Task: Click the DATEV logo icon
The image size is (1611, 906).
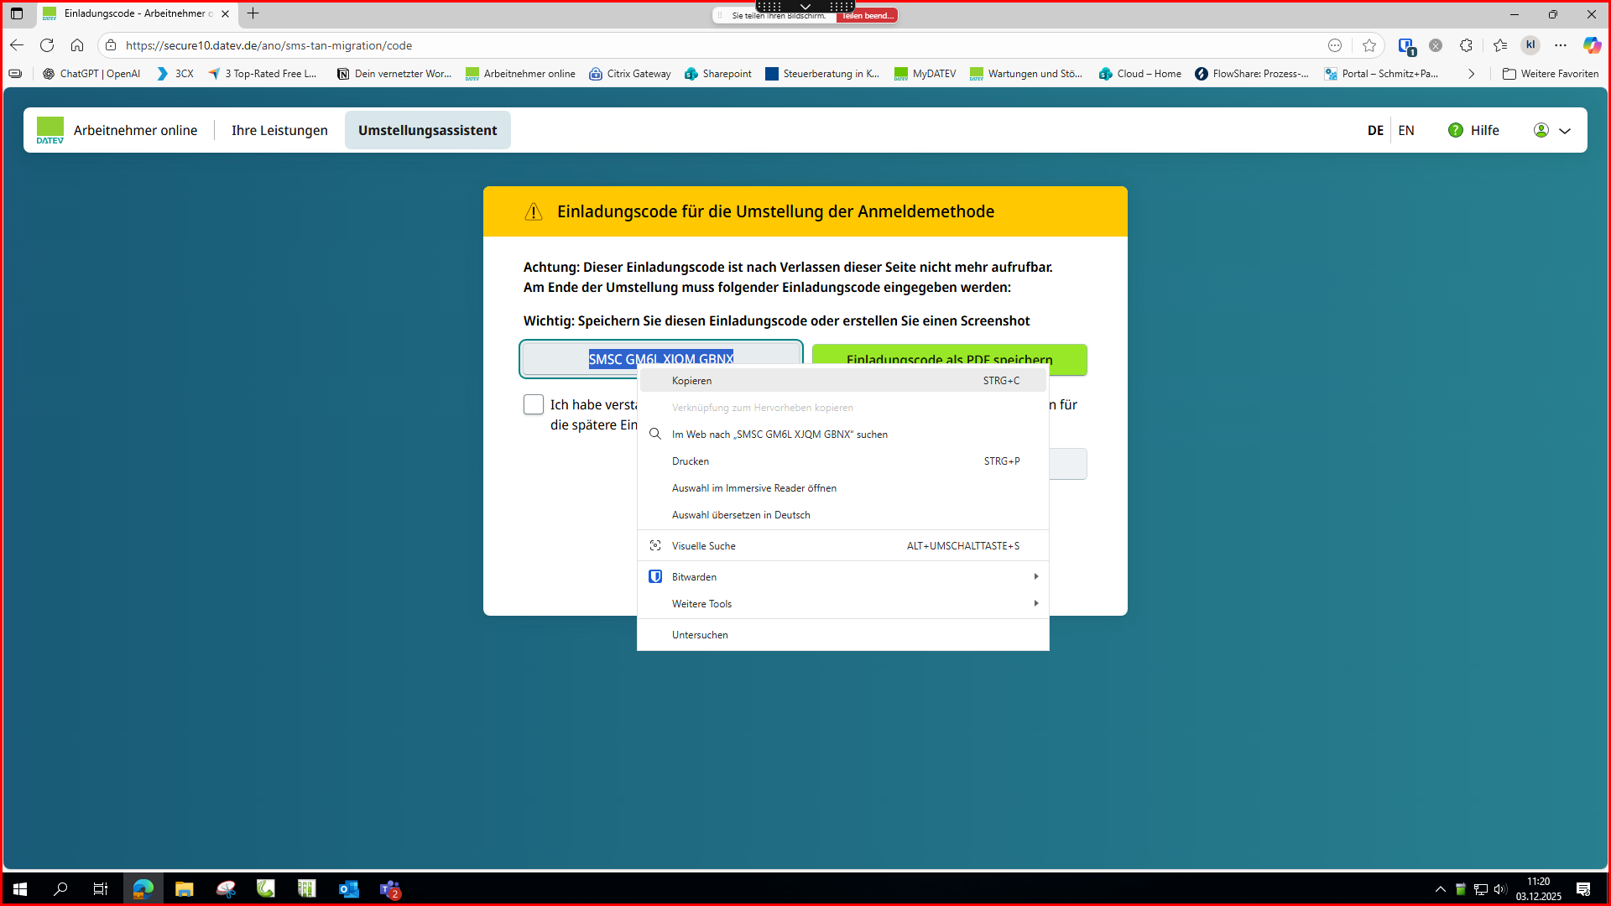Action: (x=50, y=130)
